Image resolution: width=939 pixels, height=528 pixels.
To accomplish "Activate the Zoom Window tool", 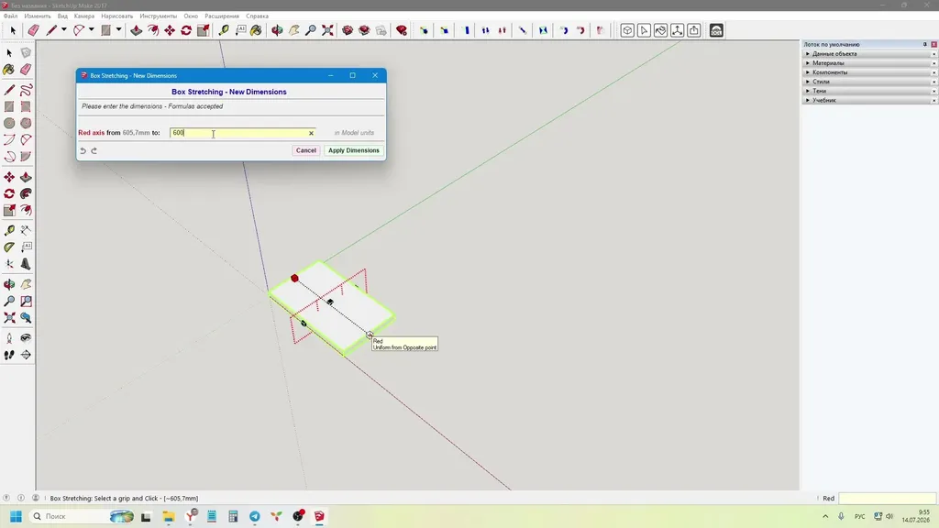I will [x=26, y=301].
